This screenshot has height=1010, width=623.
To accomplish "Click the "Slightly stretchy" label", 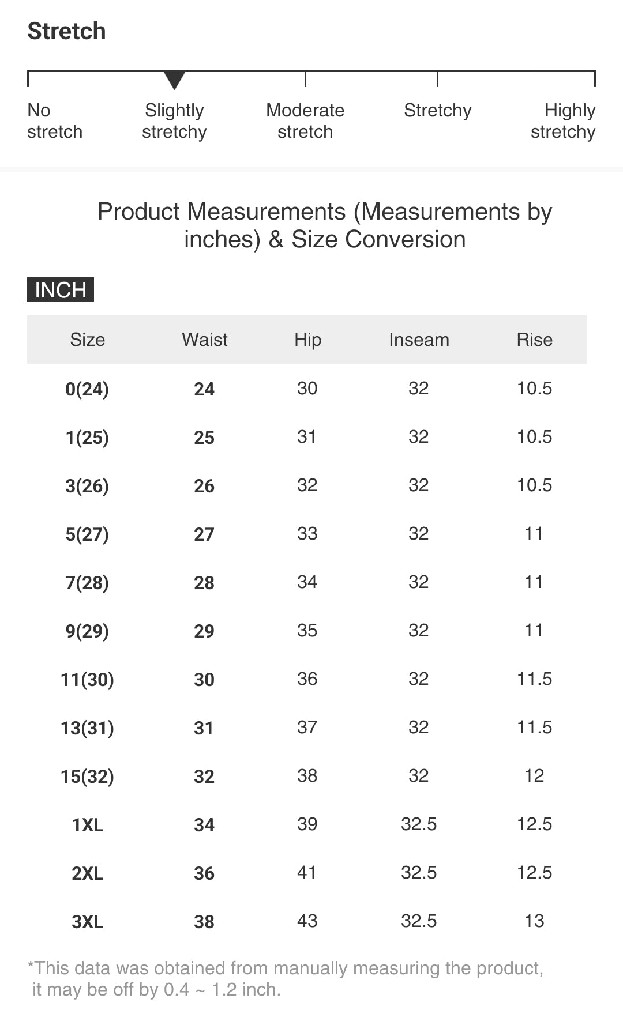I will click(x=174, y=121).
